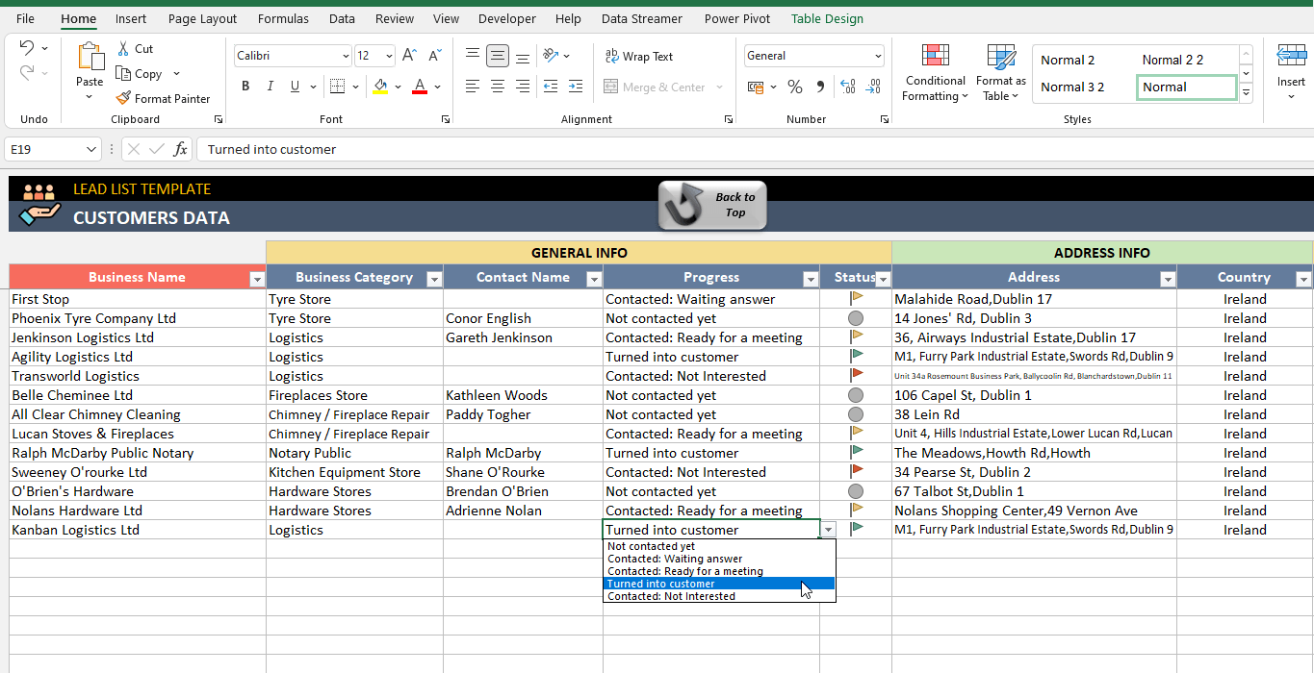1314x673 pixels.
Task: Increase font size
Action: [x=409, y=56]
